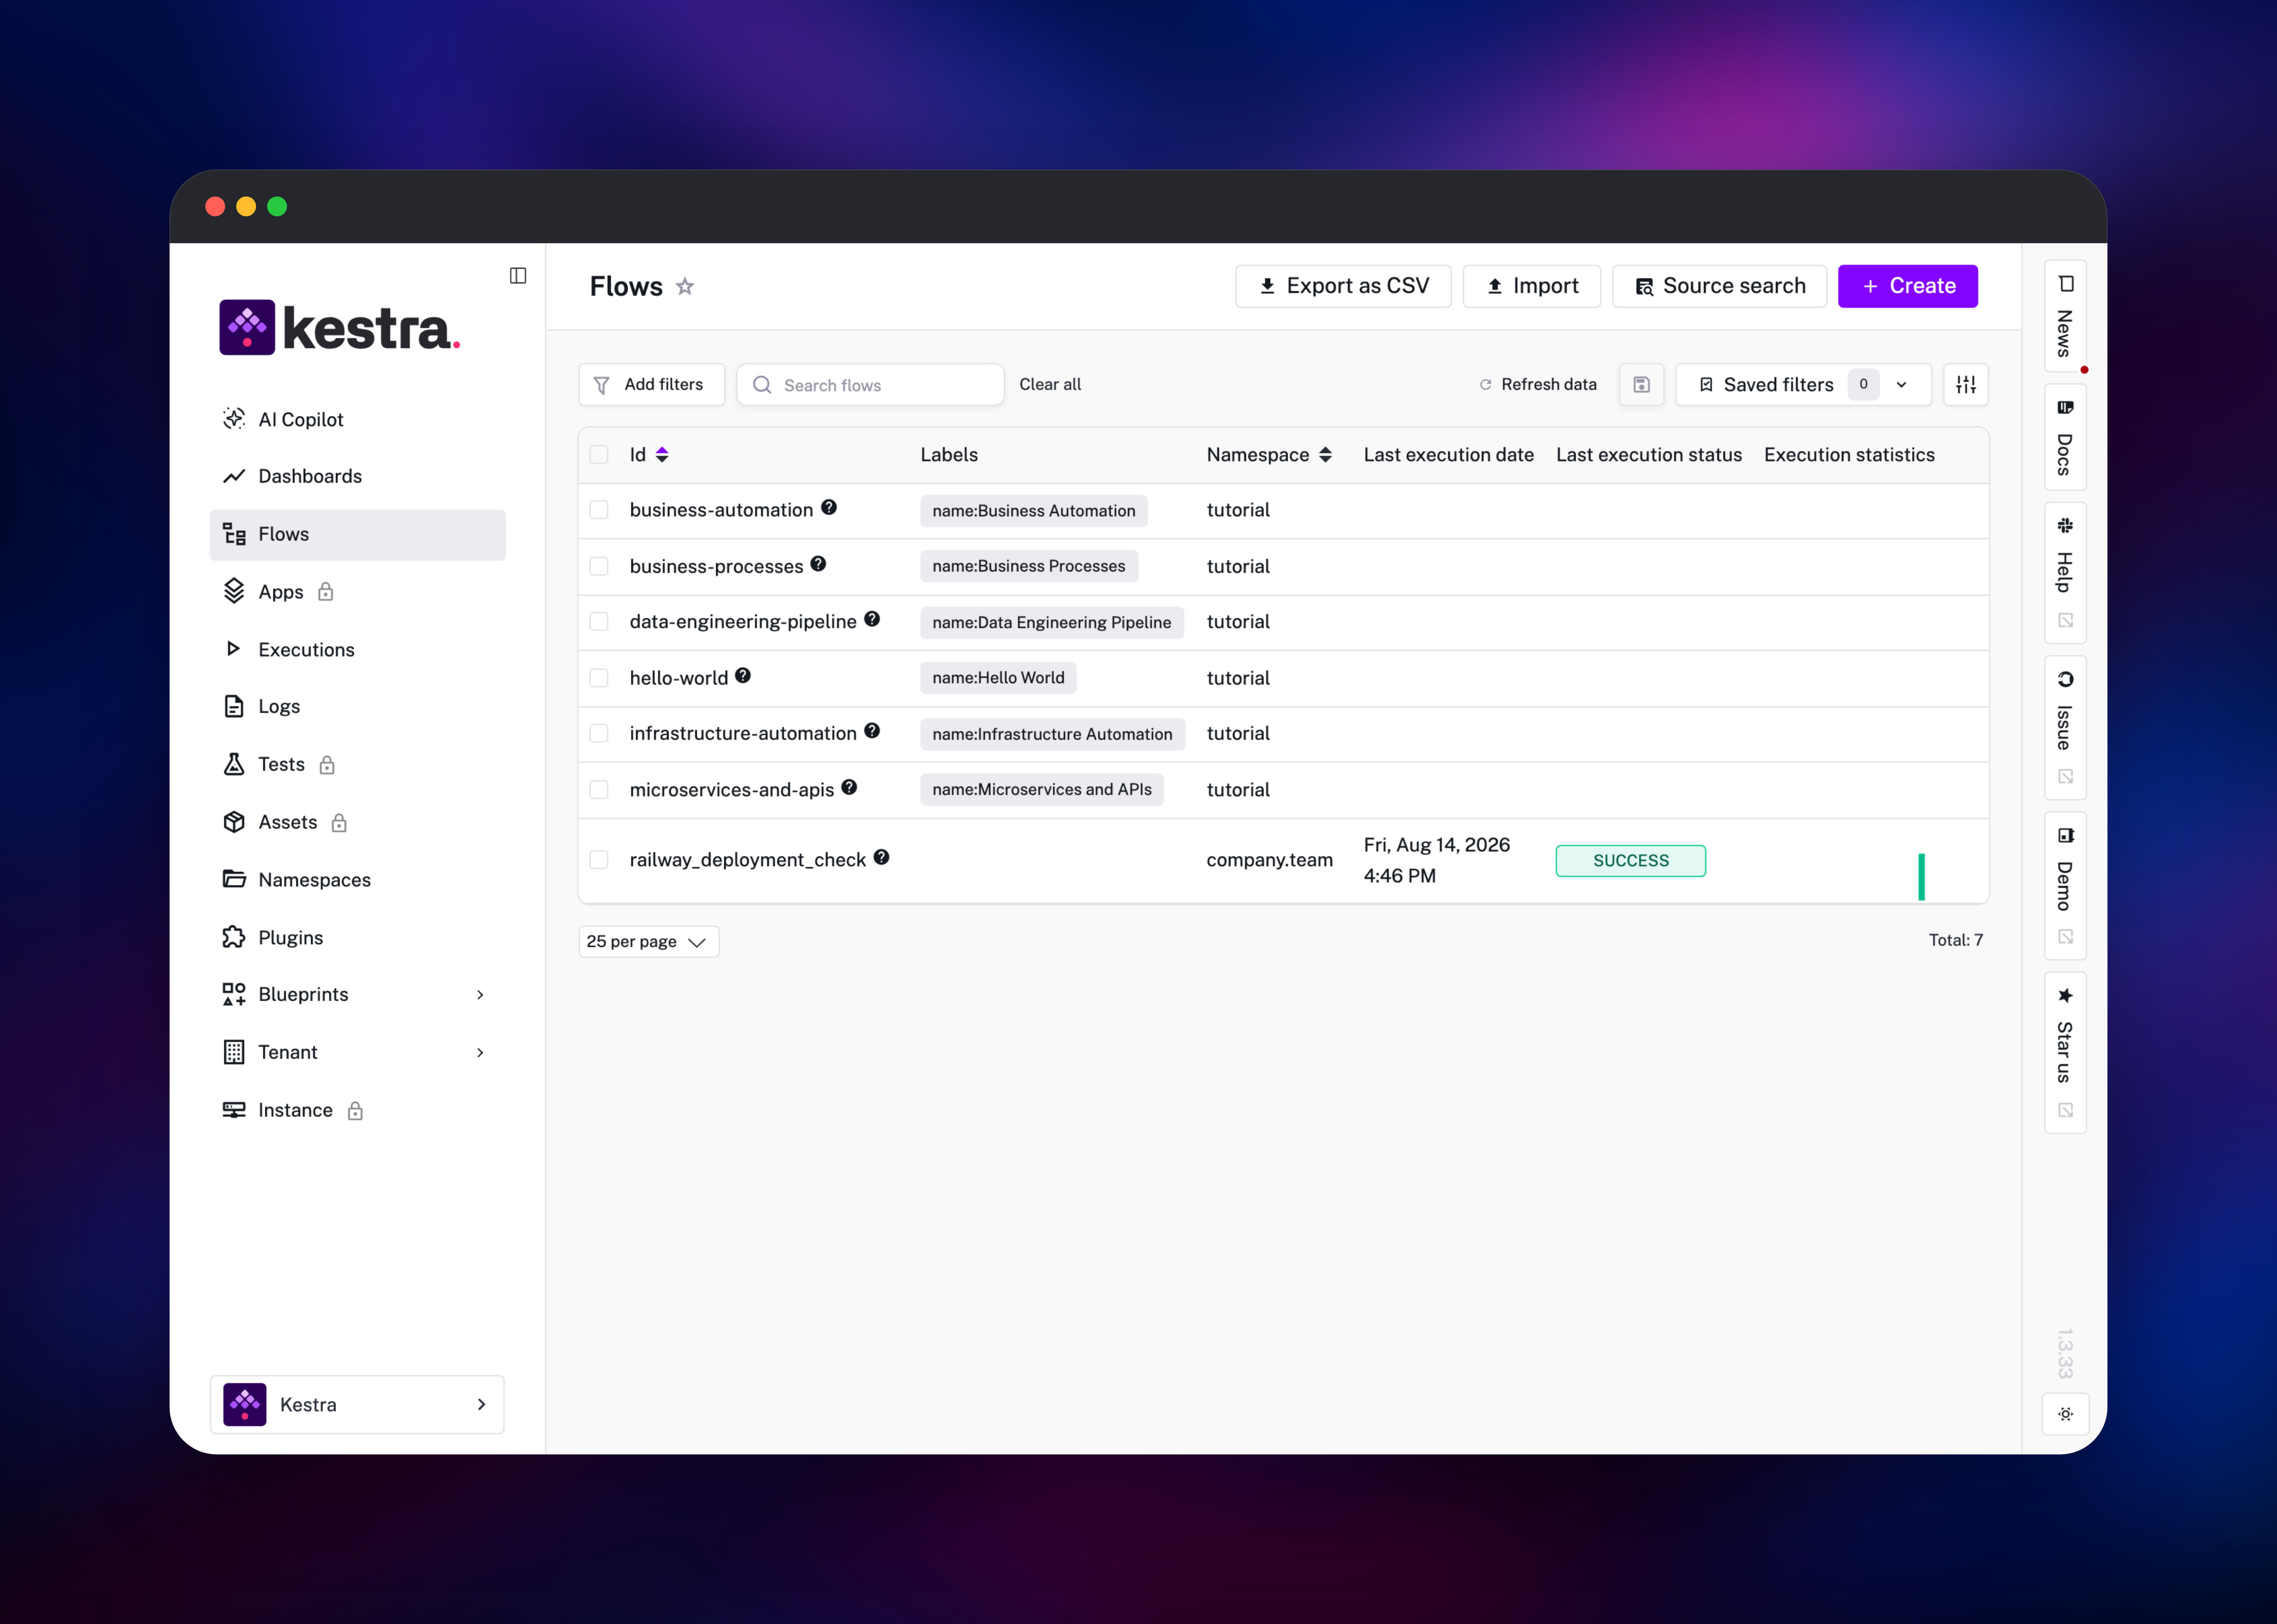Open table display options sliders icon

(1966, 385)
